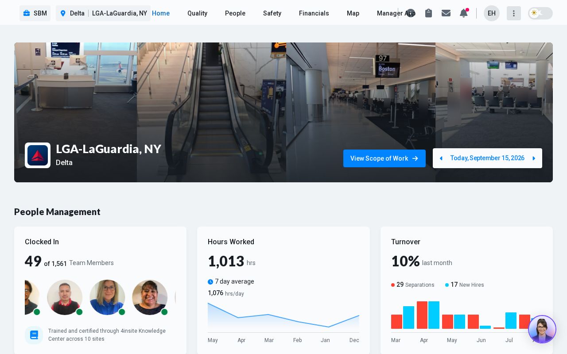
Task: Click the location pin icon
Action: click(x=63, y=13)
